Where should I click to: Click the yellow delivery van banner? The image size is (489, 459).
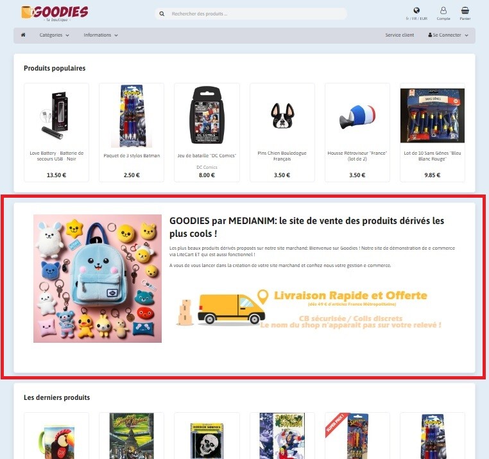(x=309, y=310)
